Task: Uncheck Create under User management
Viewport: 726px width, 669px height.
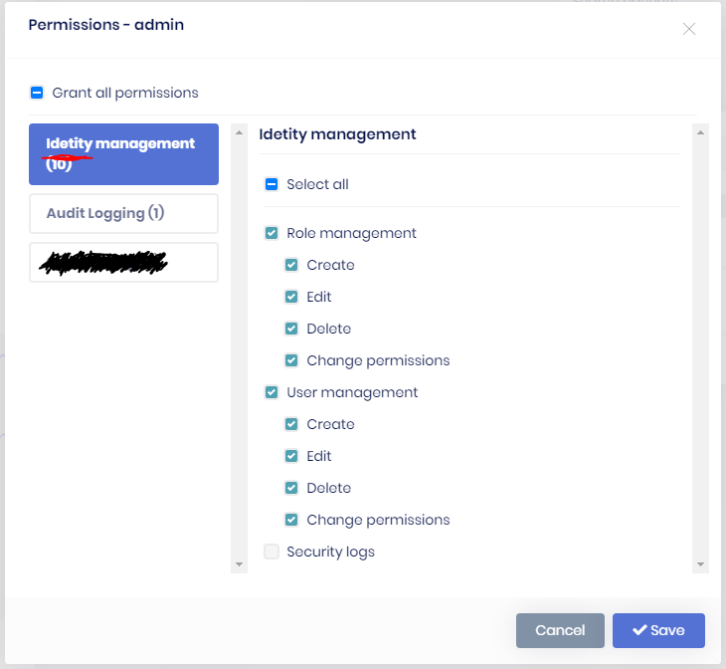Action: click(x=291, y=424)
